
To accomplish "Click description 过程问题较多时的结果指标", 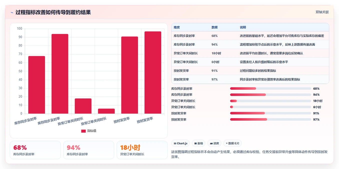I will click(258, 71).
